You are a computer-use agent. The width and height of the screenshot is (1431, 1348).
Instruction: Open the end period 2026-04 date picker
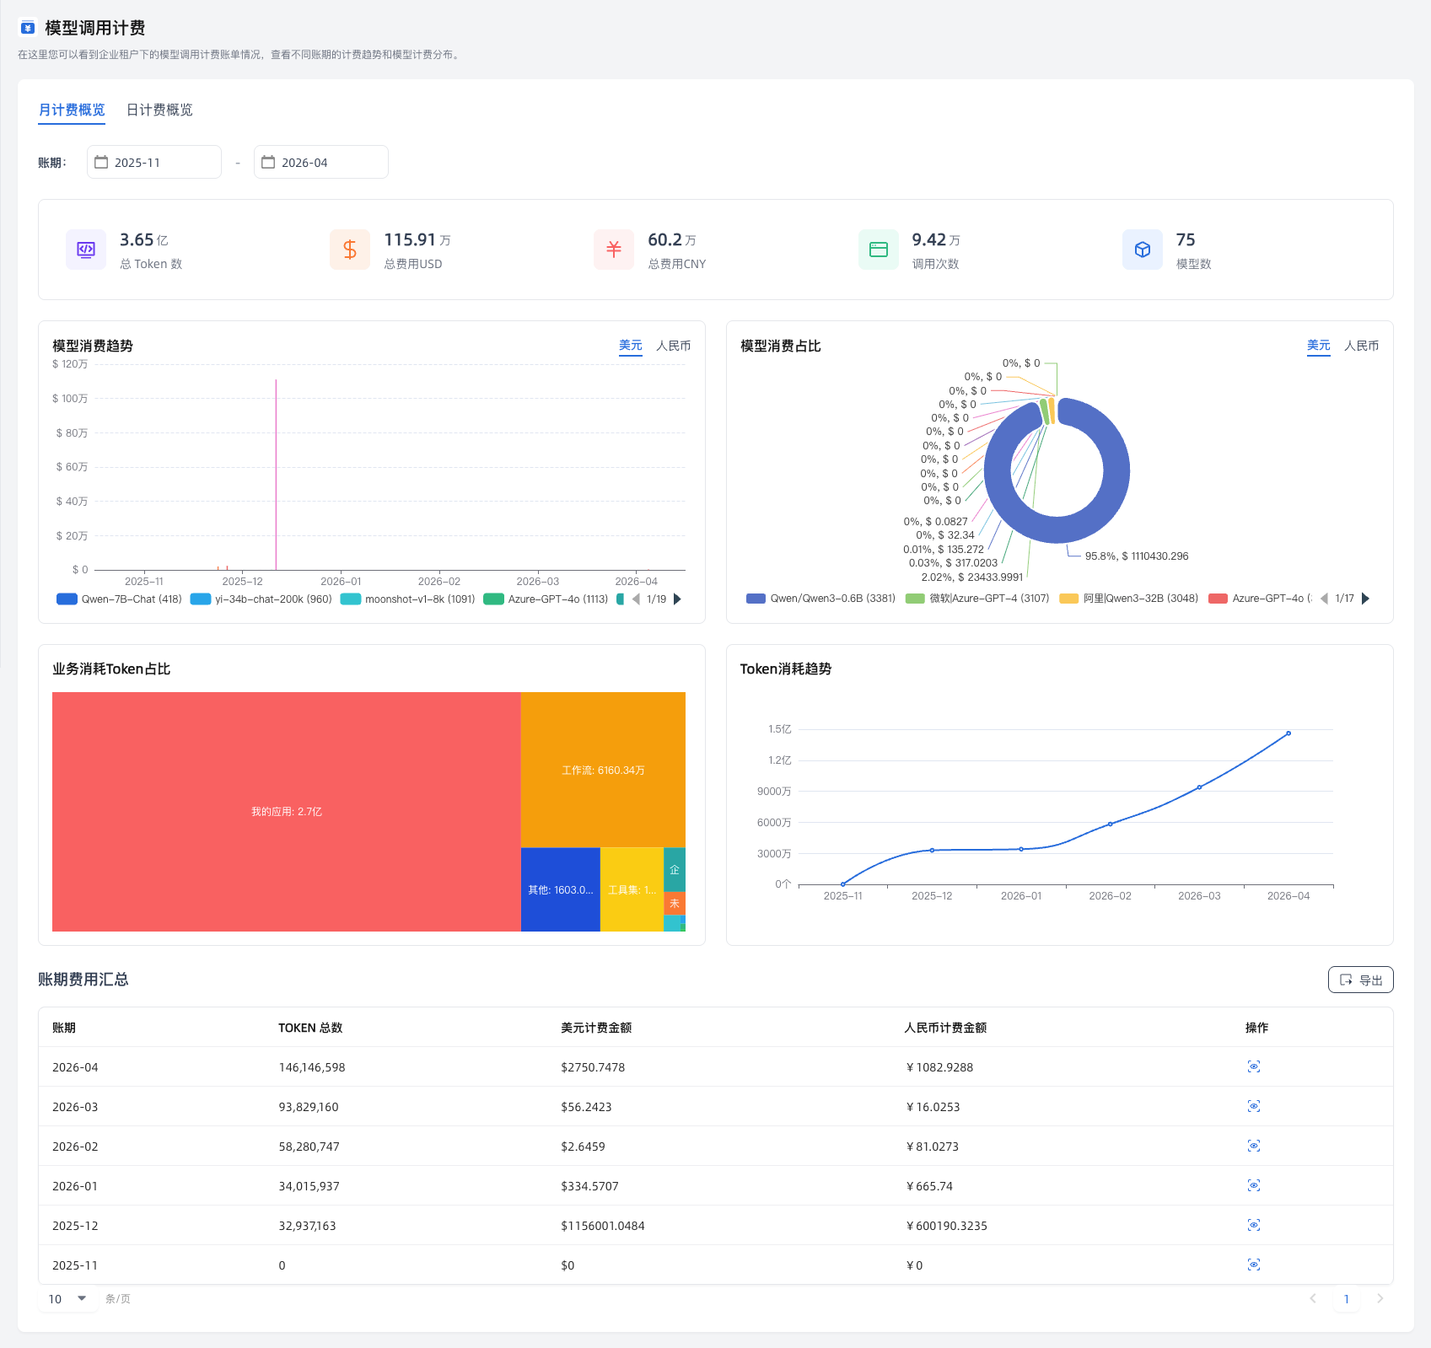320,162
